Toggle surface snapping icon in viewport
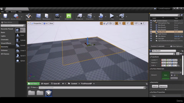This screenshot has width=184, height=103. click(114, 23)
